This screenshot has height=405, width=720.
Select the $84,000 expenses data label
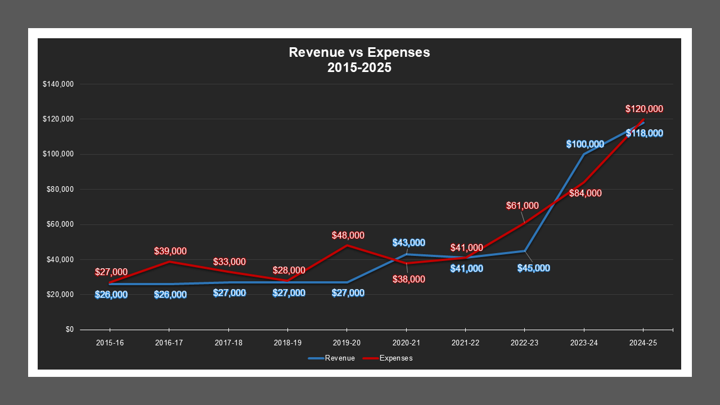click(x=585, y=193)
